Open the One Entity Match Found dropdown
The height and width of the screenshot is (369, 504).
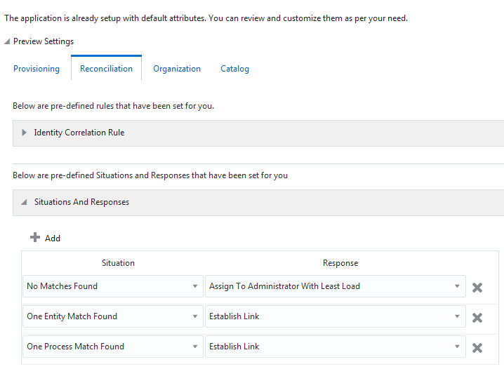(194, 316)
